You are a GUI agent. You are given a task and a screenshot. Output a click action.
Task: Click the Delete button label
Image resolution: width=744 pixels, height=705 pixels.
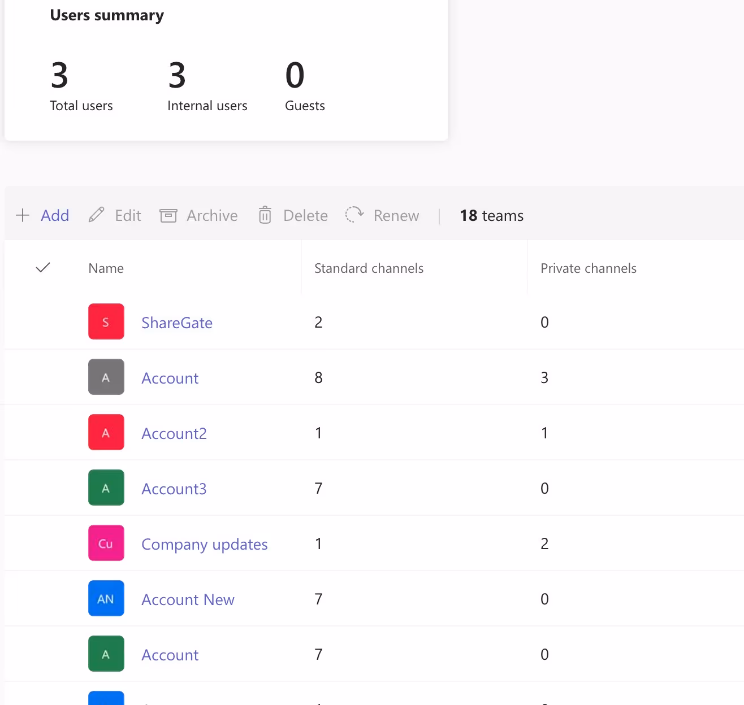pos(305,215)
